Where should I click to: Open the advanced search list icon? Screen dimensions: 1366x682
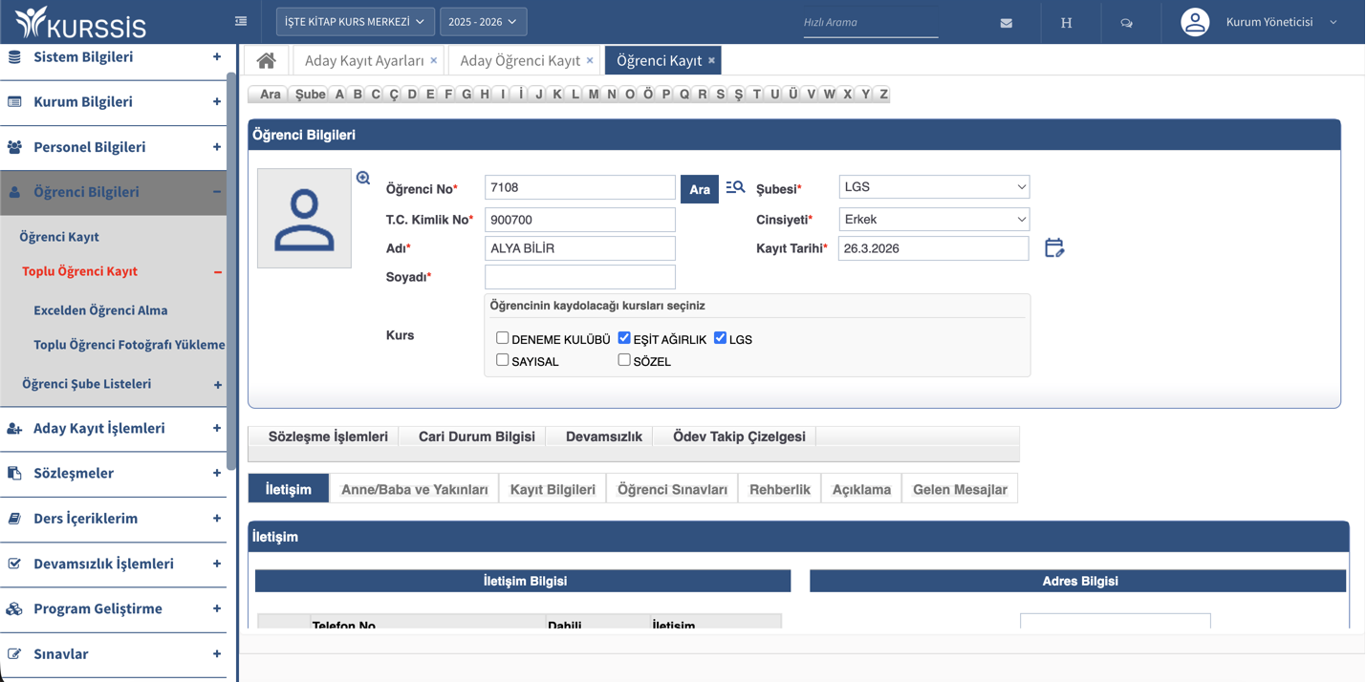click(735, 188)
